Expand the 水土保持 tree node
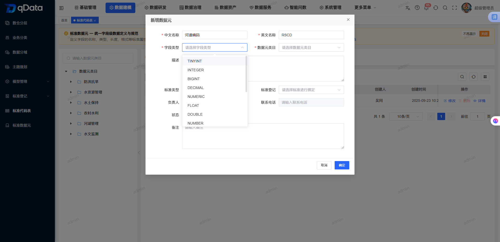This screenshot has width=500, height=242. click(x=71, y=103)
